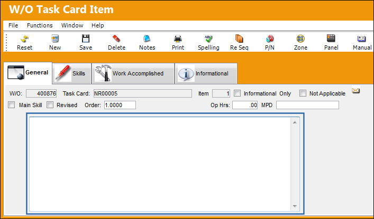This screenshot has width=374, height=219.
Task: Save the task card item
Action: pos(86,39)
